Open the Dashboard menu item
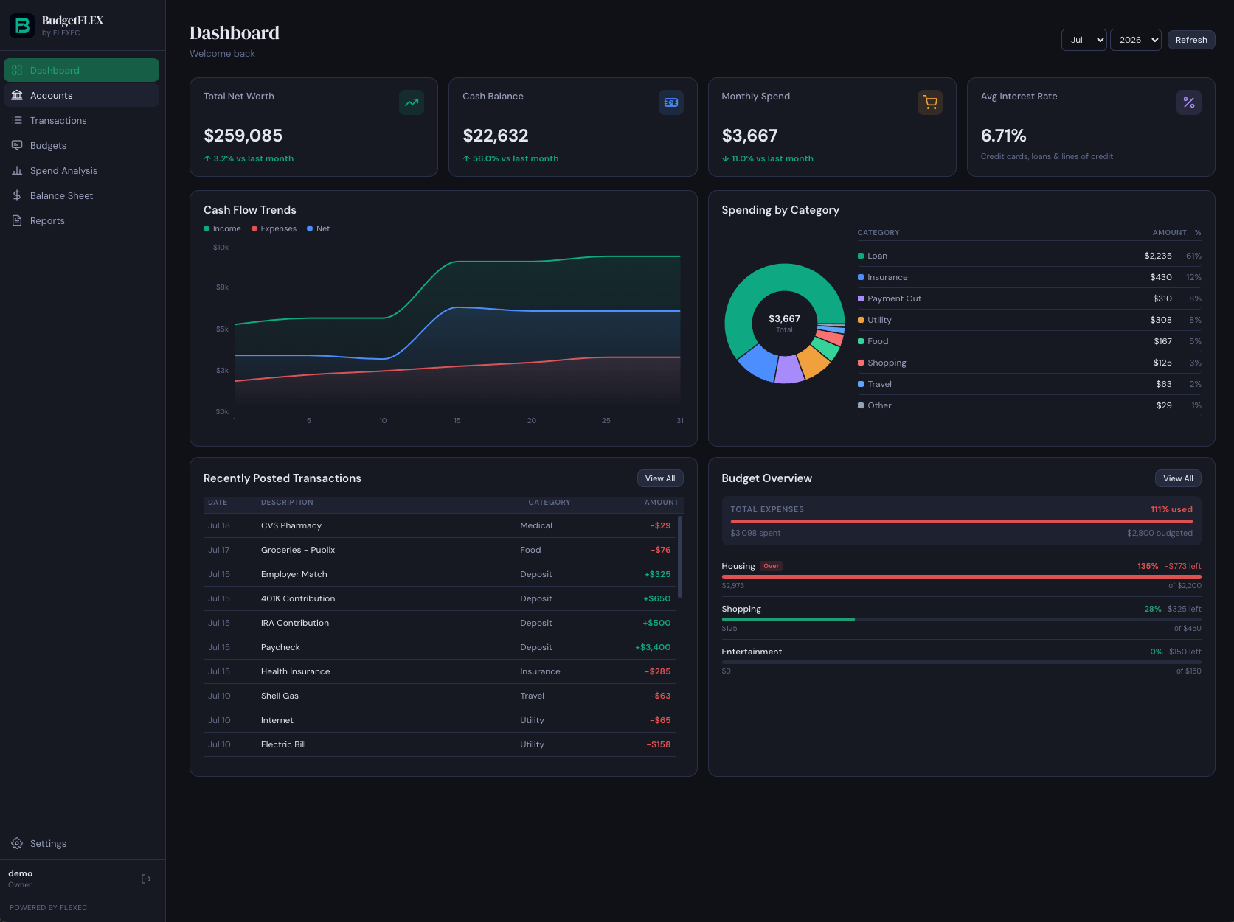1234x922 pixels. 81,70
